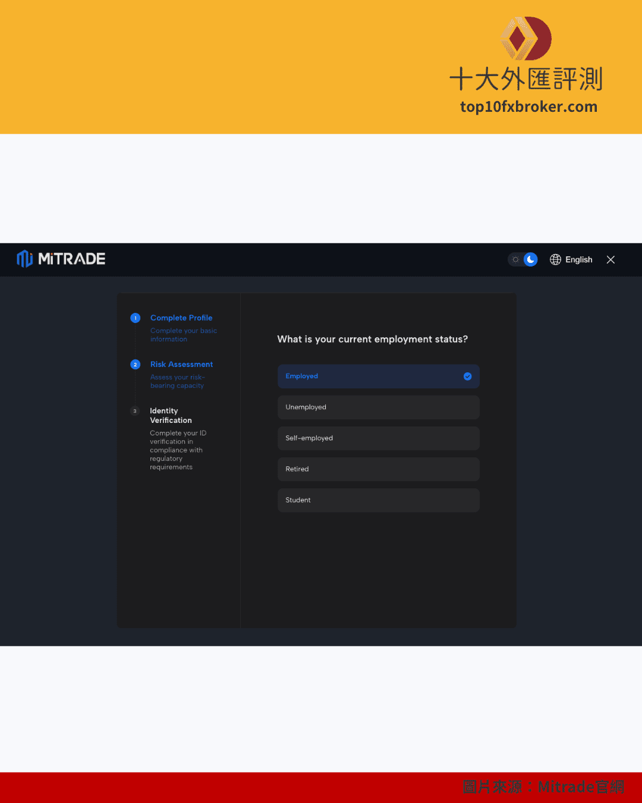
Task: Click the step 3 number circle
Action: click(x=135, y=411)
